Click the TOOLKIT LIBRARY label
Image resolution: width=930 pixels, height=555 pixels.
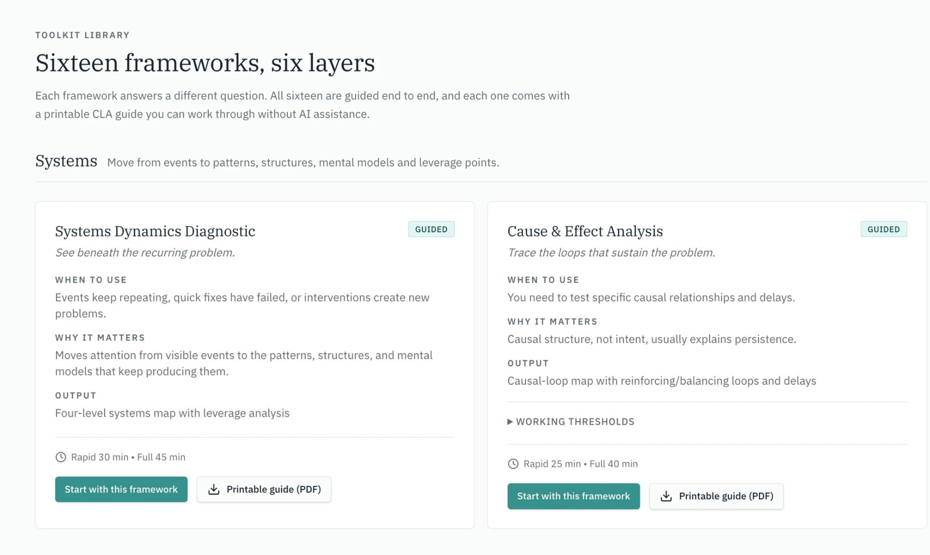(x=83, y=35)
